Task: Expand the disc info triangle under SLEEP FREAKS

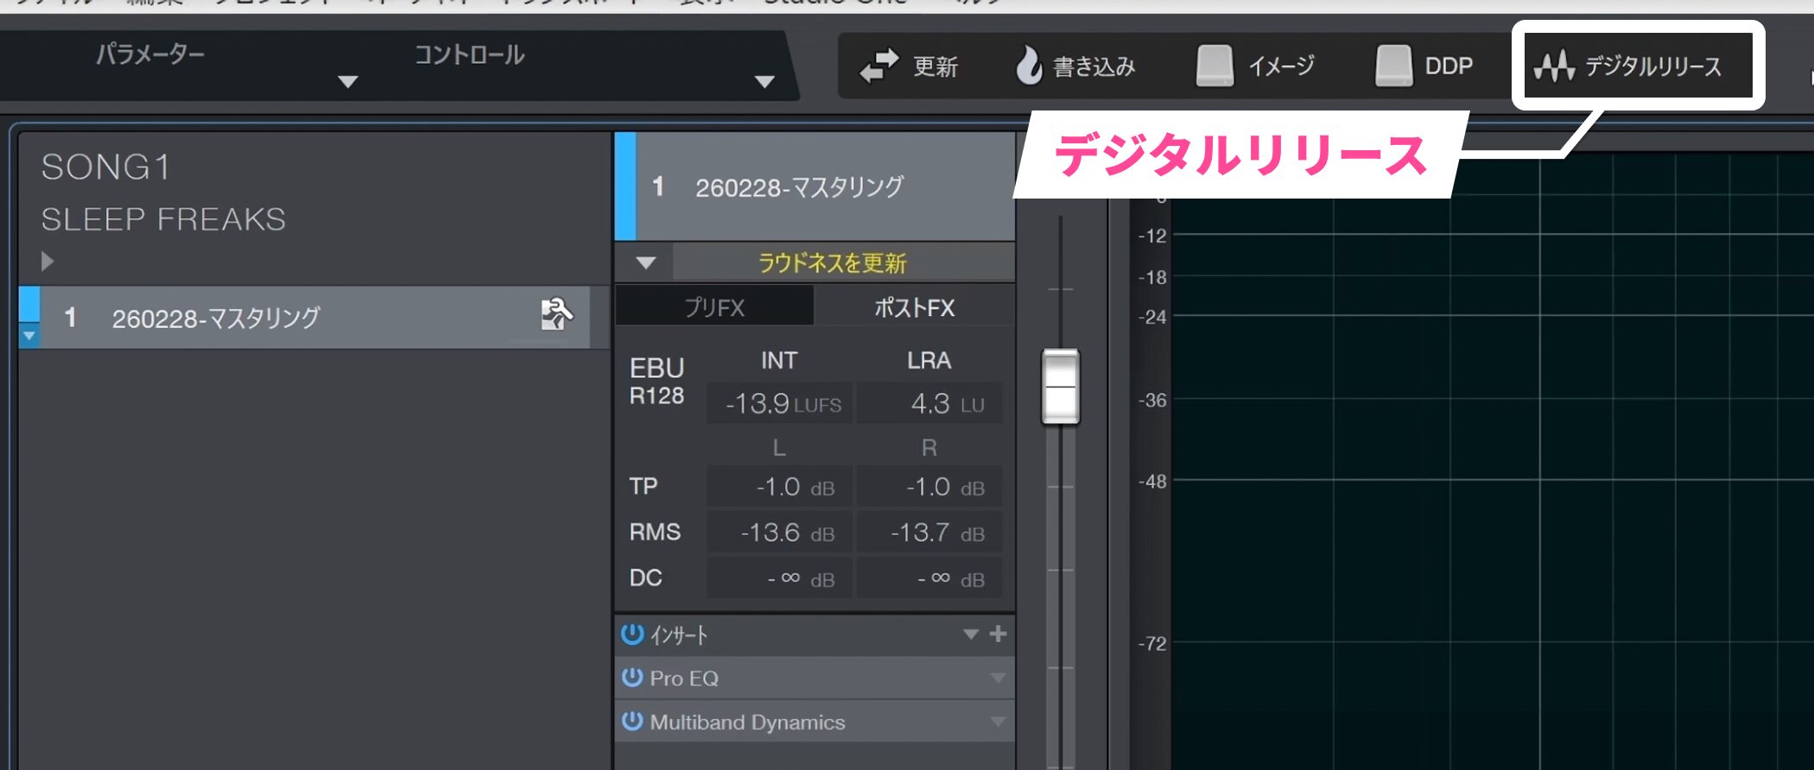Action: [x=48, y=261]
